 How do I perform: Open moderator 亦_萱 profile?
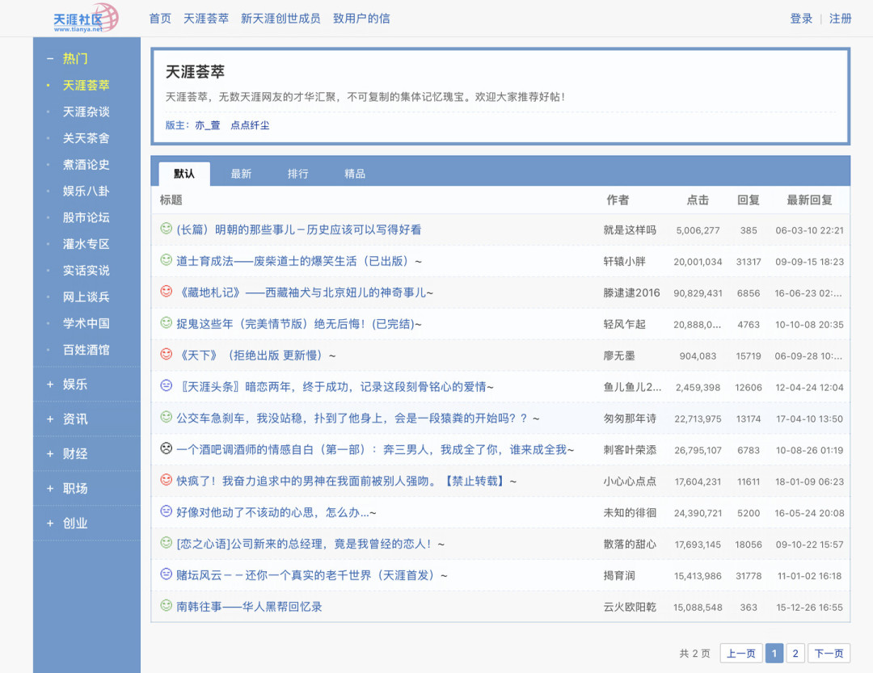point(208,125)
